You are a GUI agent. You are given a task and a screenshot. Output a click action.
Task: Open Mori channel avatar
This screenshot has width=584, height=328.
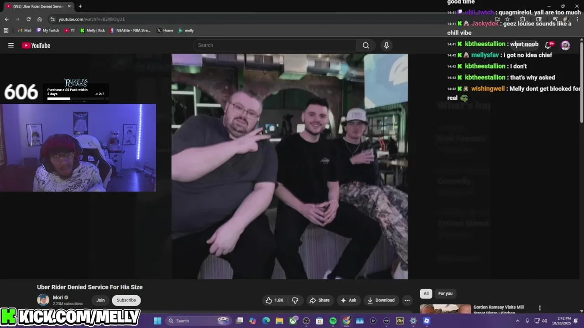[43, 300]
